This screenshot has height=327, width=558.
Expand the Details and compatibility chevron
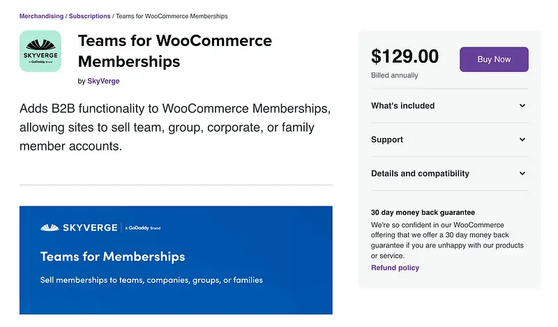click(x=522, y=174)
